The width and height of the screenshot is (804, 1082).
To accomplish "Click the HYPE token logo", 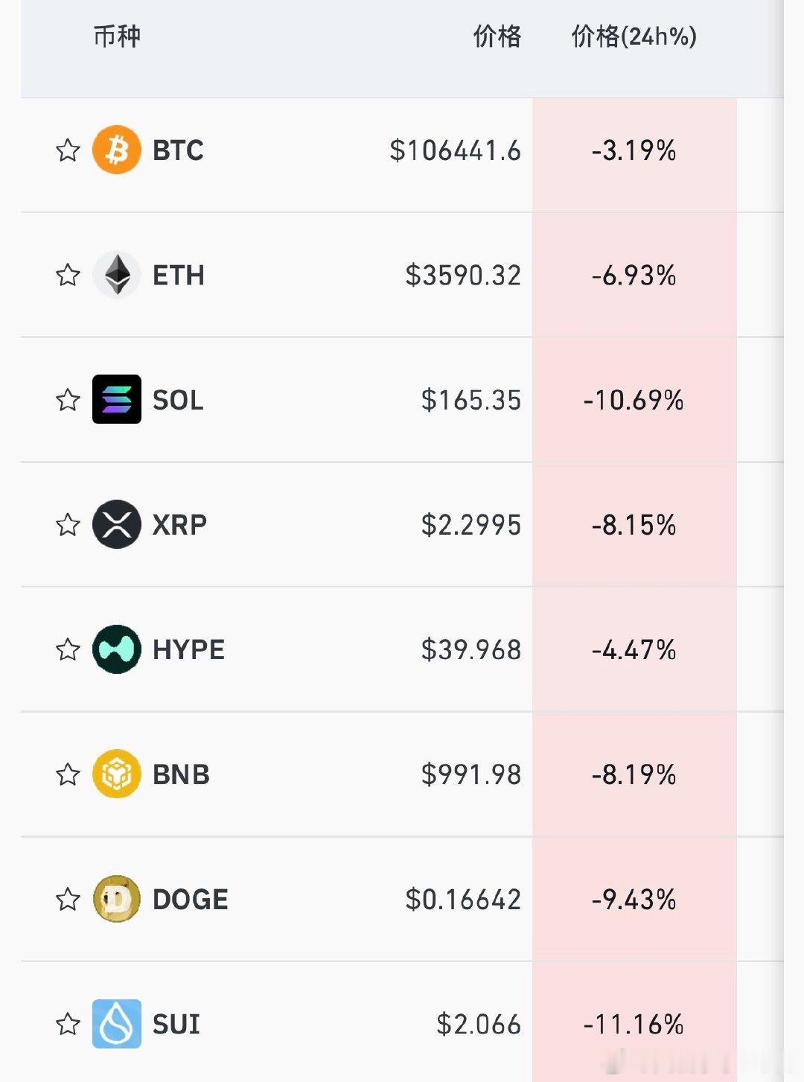I will (117, 649).
